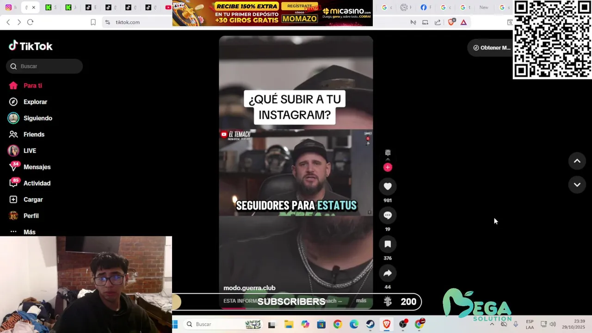Go to next video with down chevron
The height and width of the screenshot is (333, 592).
pyautogui.click(x=577, y=185)
